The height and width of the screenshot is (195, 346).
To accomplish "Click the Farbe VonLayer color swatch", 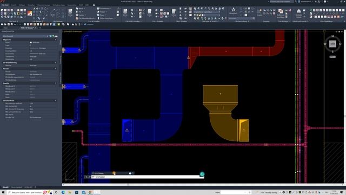I will click(x=31, y=42).
